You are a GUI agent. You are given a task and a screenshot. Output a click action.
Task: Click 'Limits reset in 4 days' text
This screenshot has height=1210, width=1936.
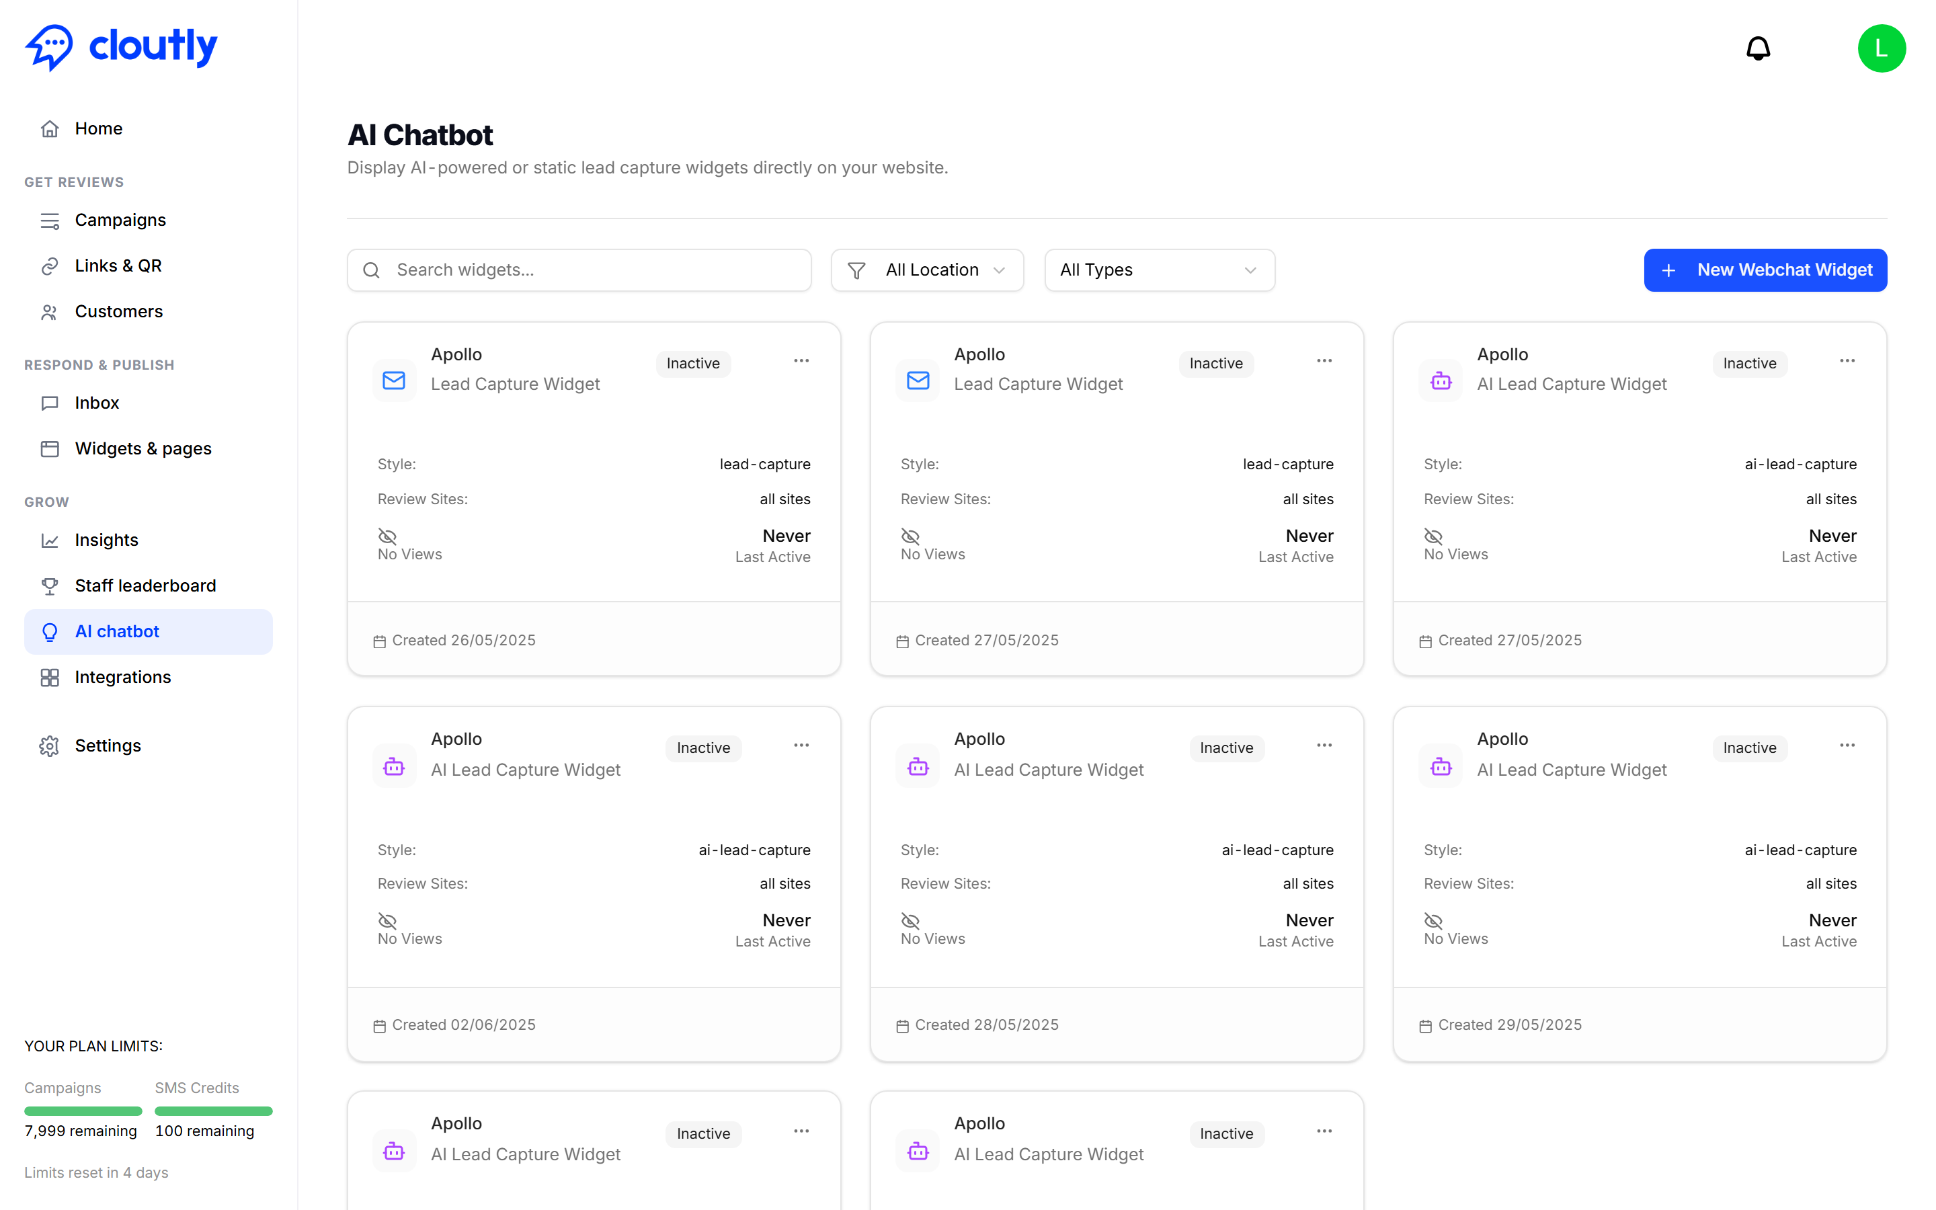pyautogui.click(x=96, y=1172)
